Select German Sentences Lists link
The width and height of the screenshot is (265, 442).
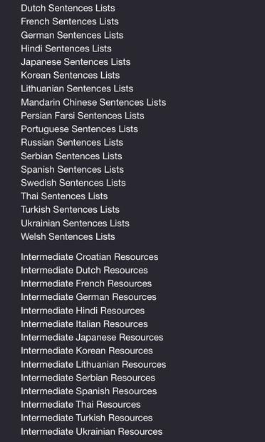tap(72, 35)
